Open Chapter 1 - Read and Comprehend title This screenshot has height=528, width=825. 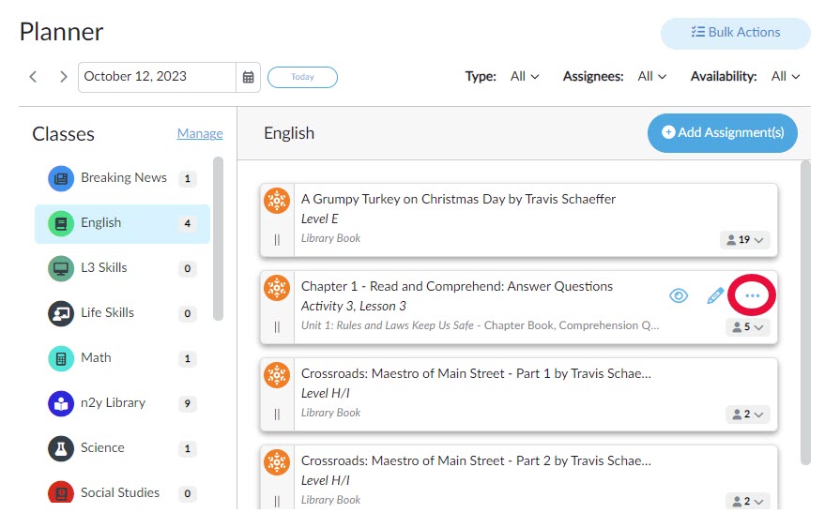(x=457, y=287)
